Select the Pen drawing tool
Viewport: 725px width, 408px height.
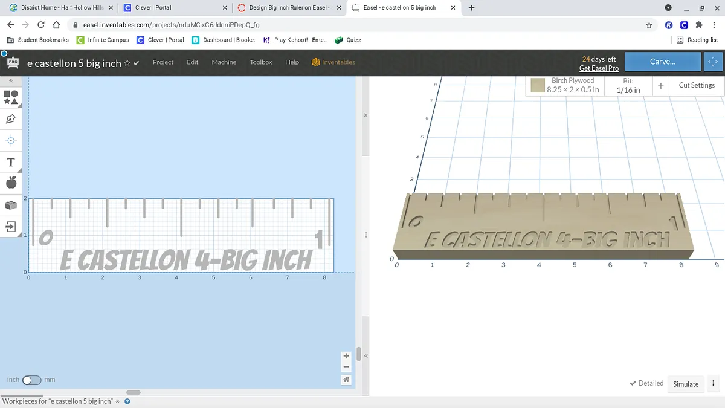pyautogui.click(x=11, y=119)
